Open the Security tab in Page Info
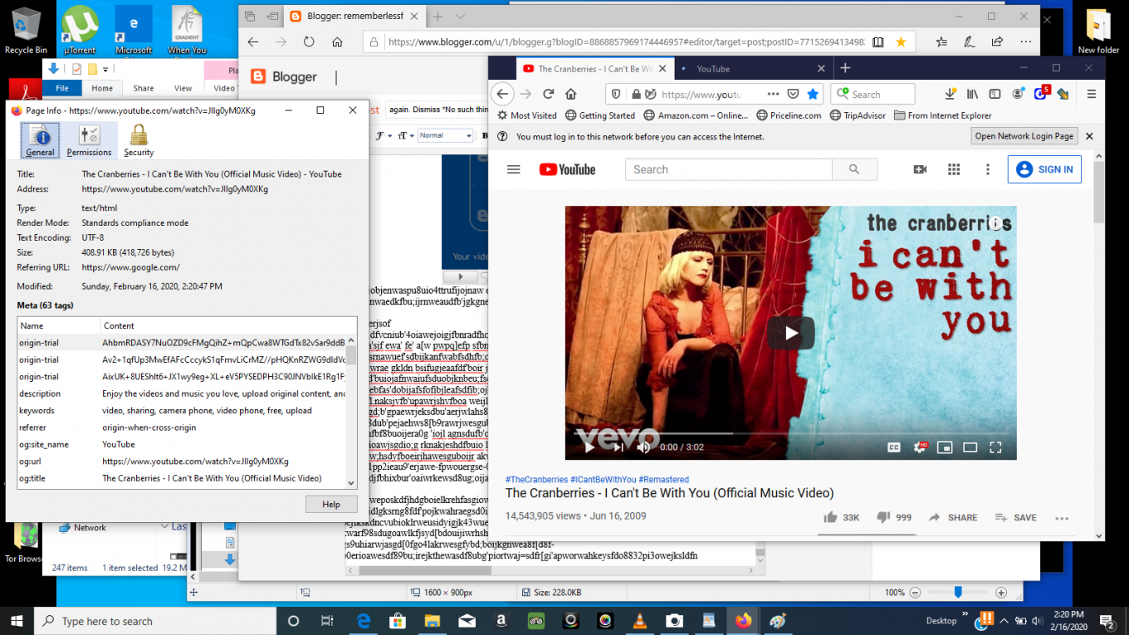The width and height of the screenshot is (1129, 635). [139, 140]
